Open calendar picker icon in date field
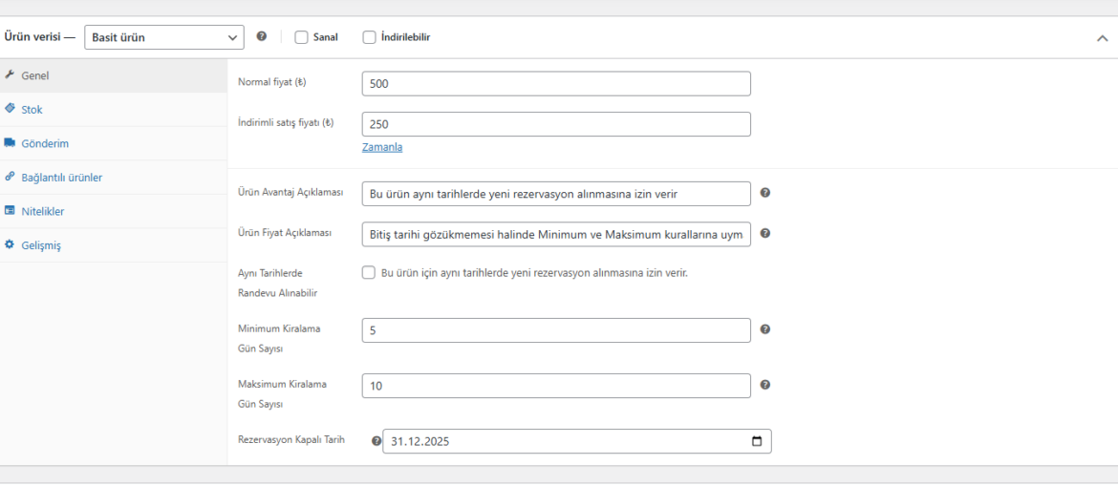1118x486 pixels. point(757,441)
